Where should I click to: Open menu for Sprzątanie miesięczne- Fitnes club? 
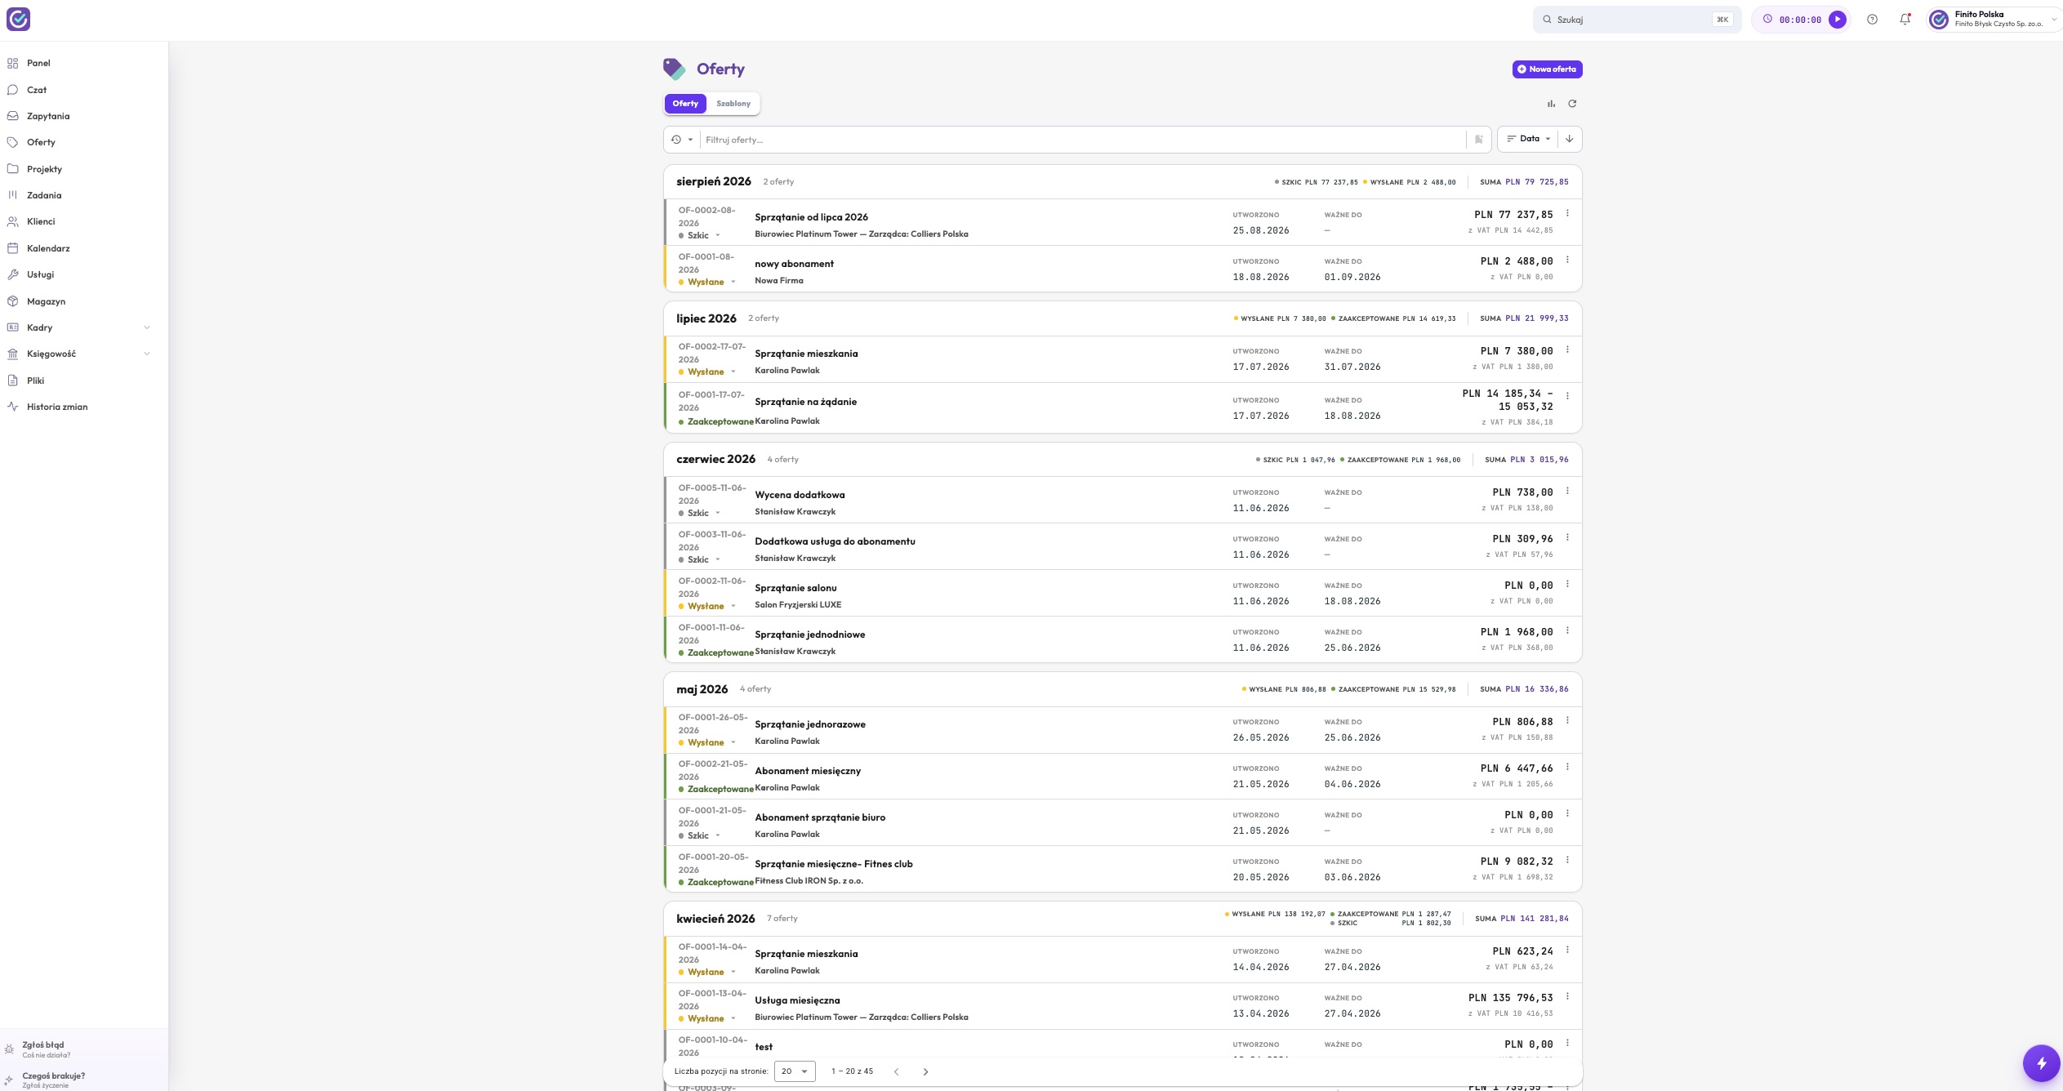(1567, 861)
